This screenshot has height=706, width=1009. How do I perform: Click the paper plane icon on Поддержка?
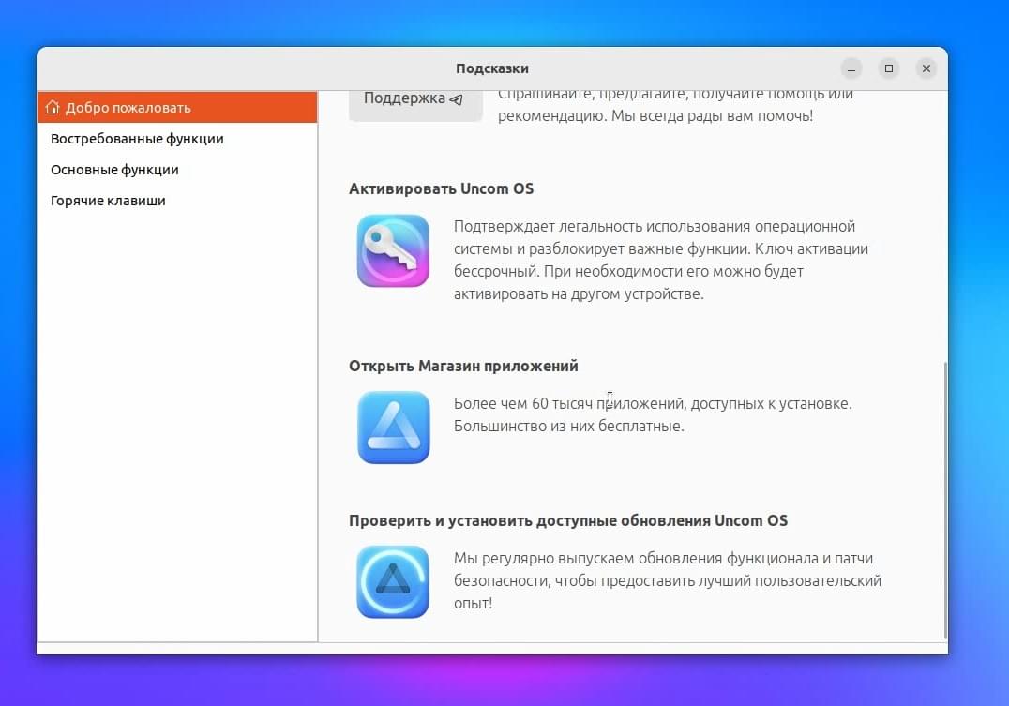point(457,99)
